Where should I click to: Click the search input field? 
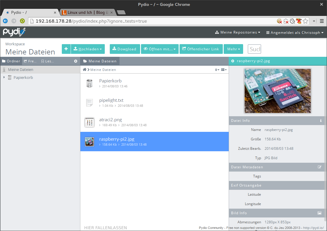(255, 49)
